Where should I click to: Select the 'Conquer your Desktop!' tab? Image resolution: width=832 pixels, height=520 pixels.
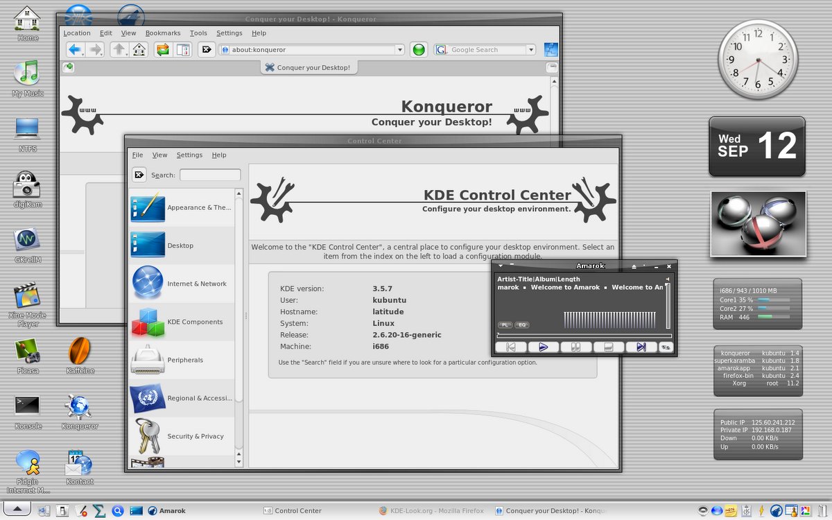click(x=308, y=67)
